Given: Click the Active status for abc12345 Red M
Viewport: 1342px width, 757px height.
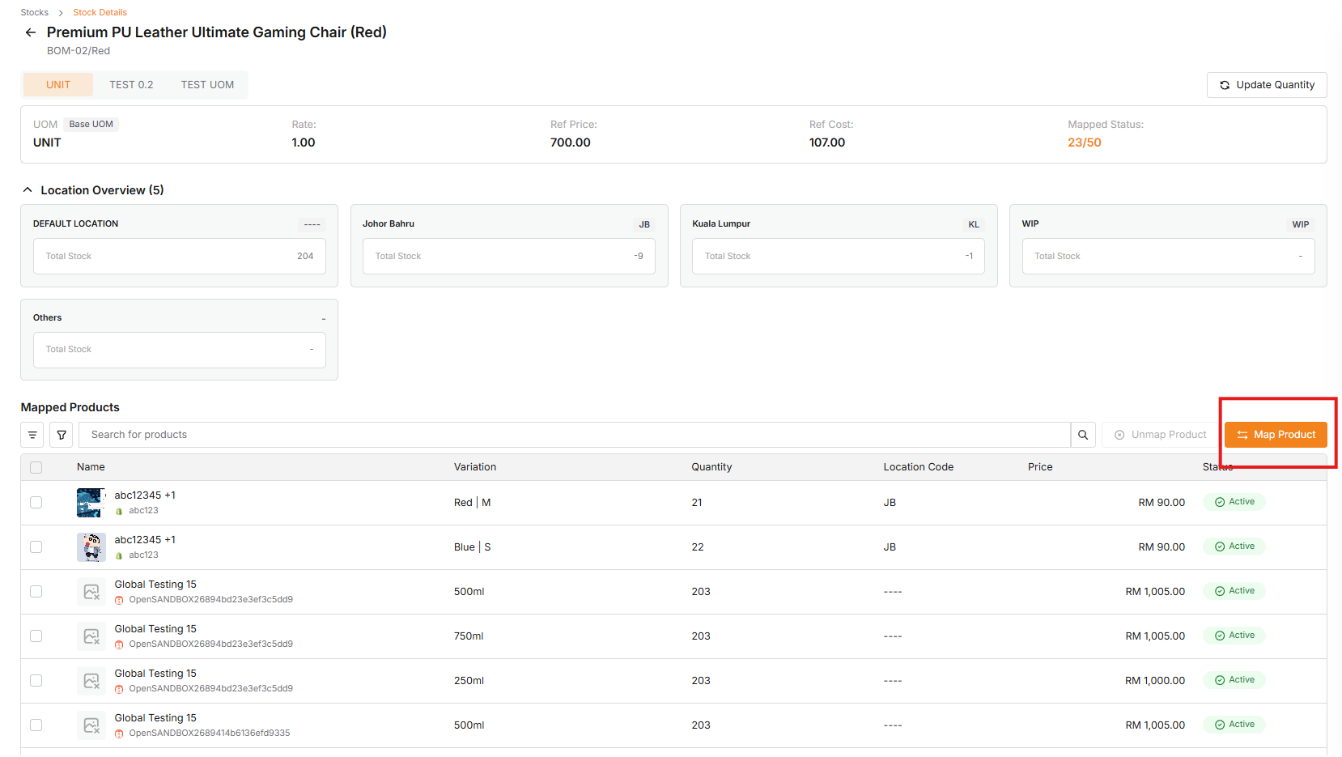Looking at the screenshot, I should 1234,502.
